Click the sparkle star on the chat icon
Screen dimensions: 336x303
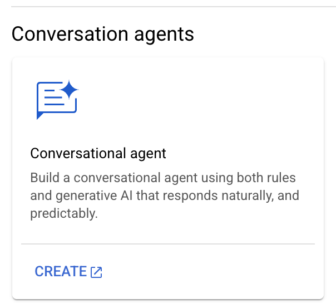point(70,89)
